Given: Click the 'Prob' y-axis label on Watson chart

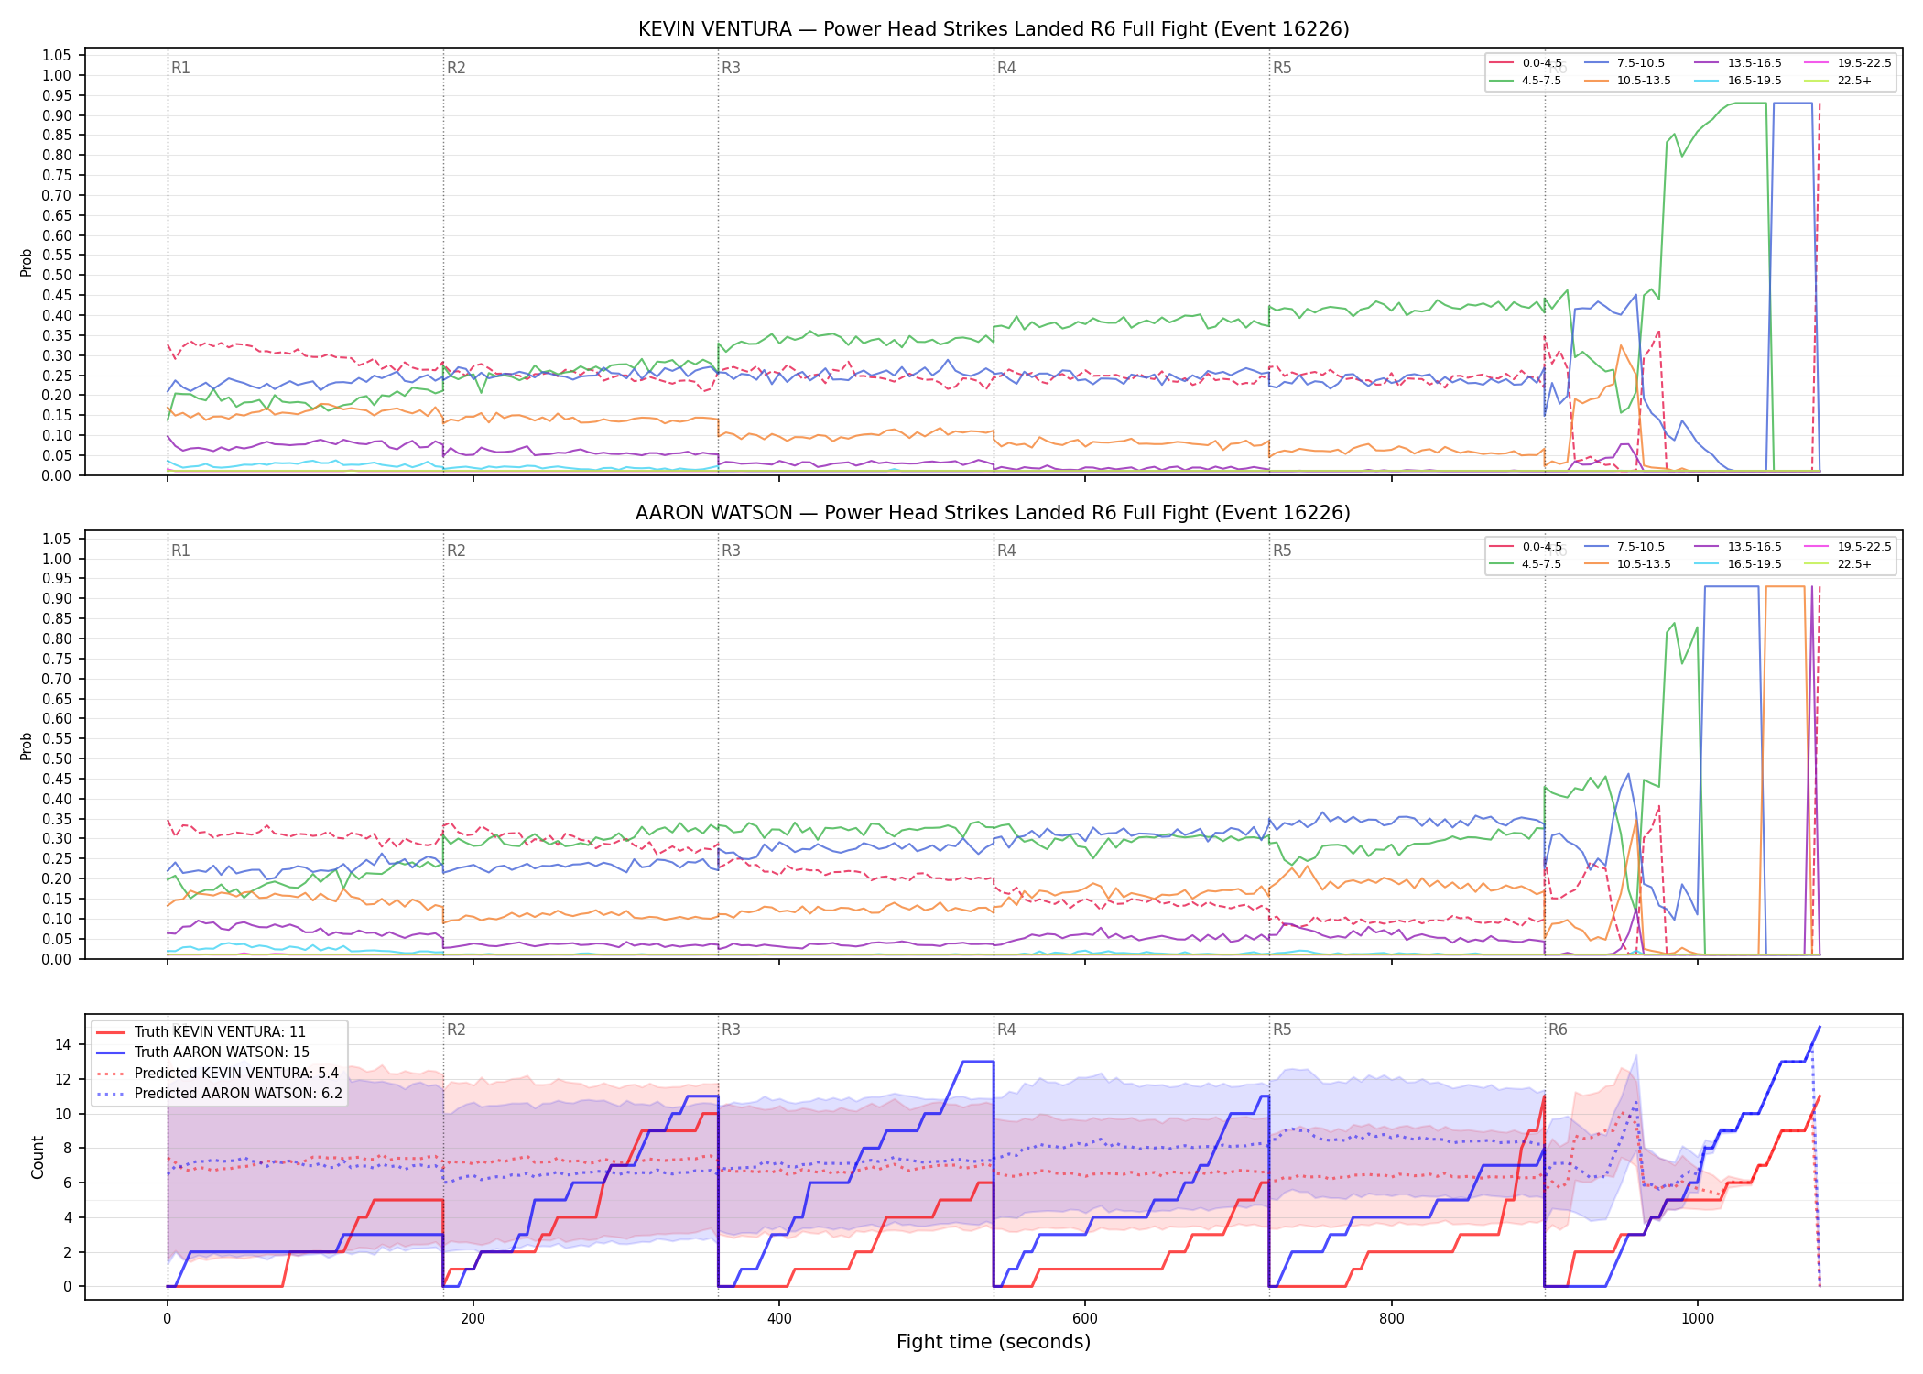Looking at the screenshot, I should 27,747.
